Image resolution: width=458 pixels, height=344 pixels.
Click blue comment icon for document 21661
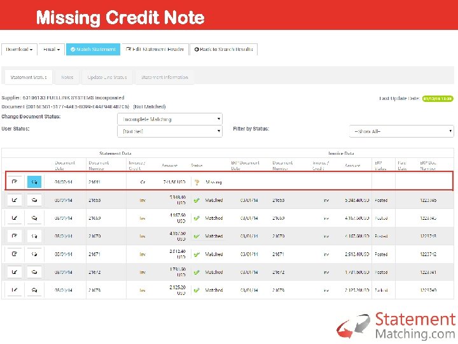tap(34, 182)
